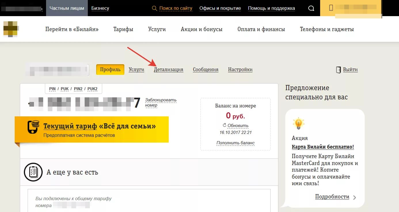Screen dimensions: 399x212
Task: Click the refresh icon beside Обновить
Action: pyautogui.click(x=225, y=125)
